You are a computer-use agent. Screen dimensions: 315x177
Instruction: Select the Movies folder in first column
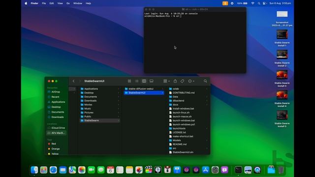point(100,105)
